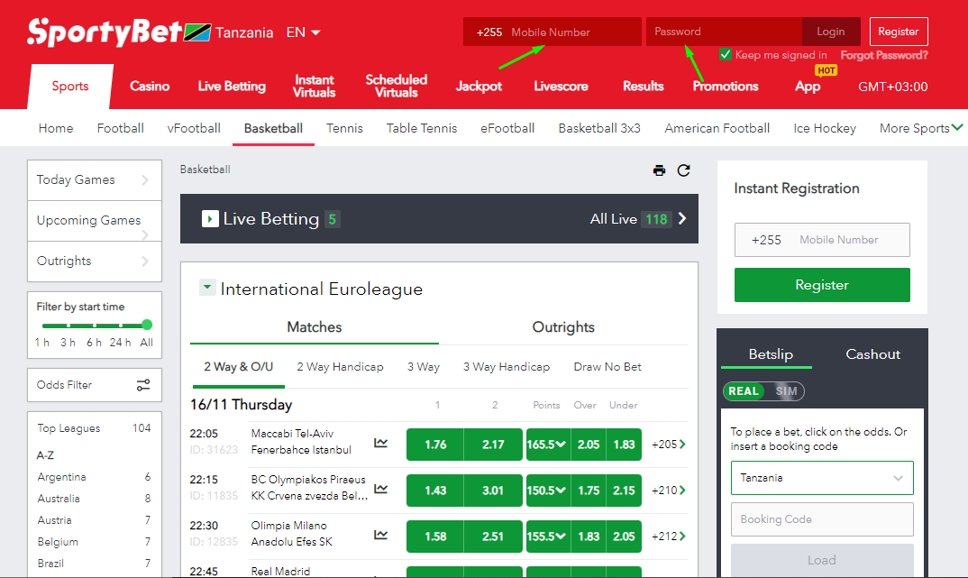Click the green Register button
The width and height of the screenshot is (968, 578).
[822, 285]
